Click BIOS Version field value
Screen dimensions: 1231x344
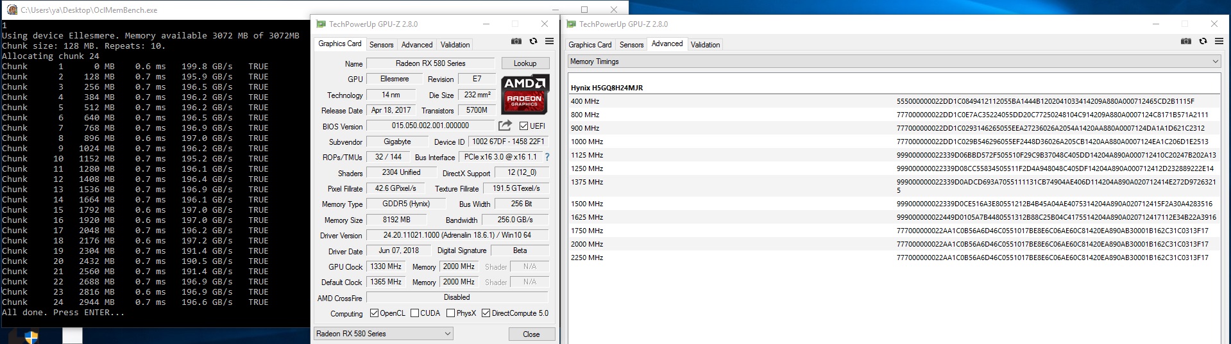click(x=430, y=126)
